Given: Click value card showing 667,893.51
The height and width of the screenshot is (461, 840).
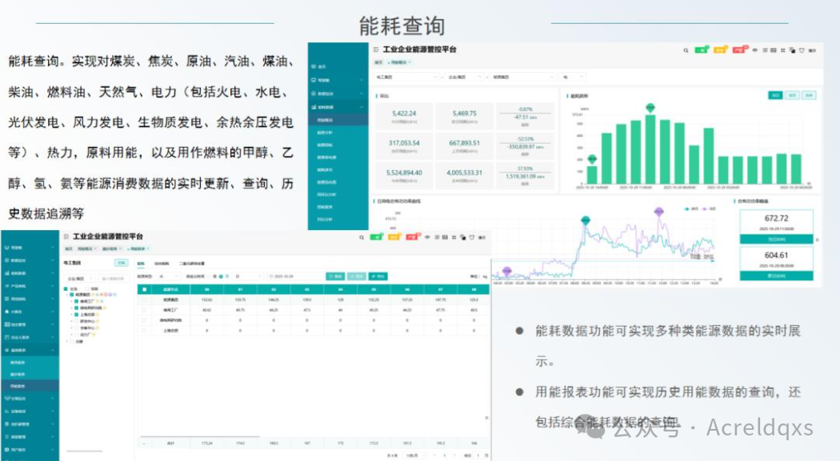Looking at the screenshot, I should pyautogui.click(x=465, y=146).
